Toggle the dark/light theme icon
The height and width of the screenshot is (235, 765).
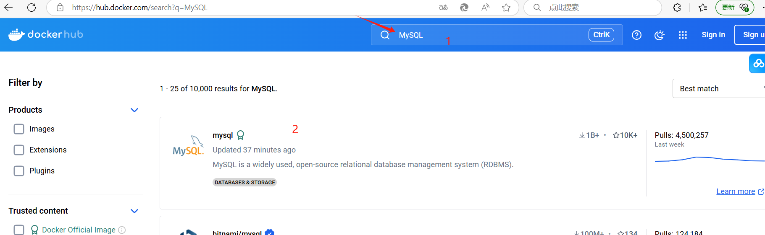[x=660, y=35]
